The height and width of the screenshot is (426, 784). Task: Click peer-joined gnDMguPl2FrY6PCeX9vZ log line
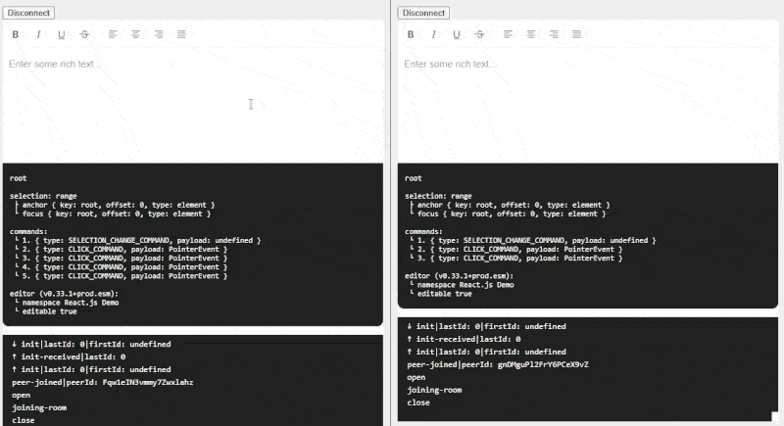point(498,364)
